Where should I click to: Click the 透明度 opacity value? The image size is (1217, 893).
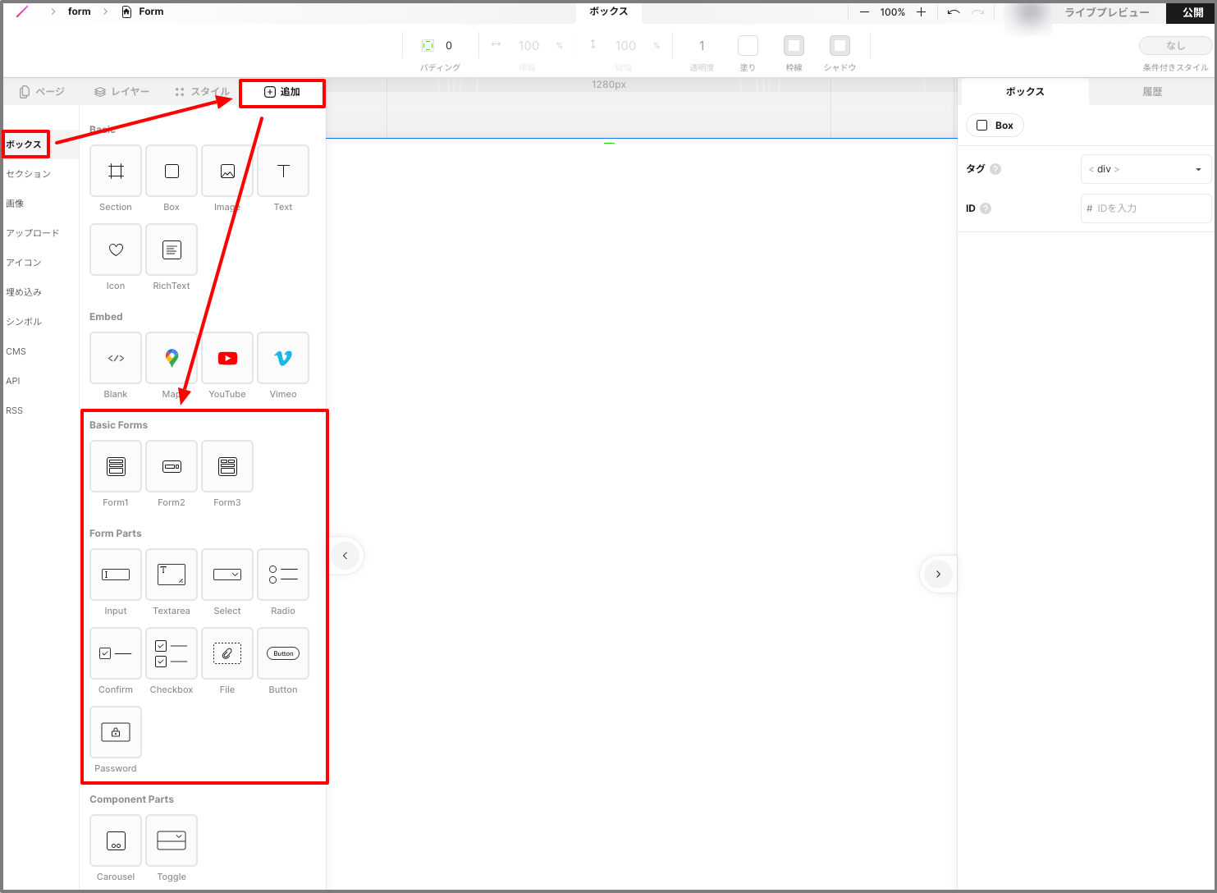point(702,46)
